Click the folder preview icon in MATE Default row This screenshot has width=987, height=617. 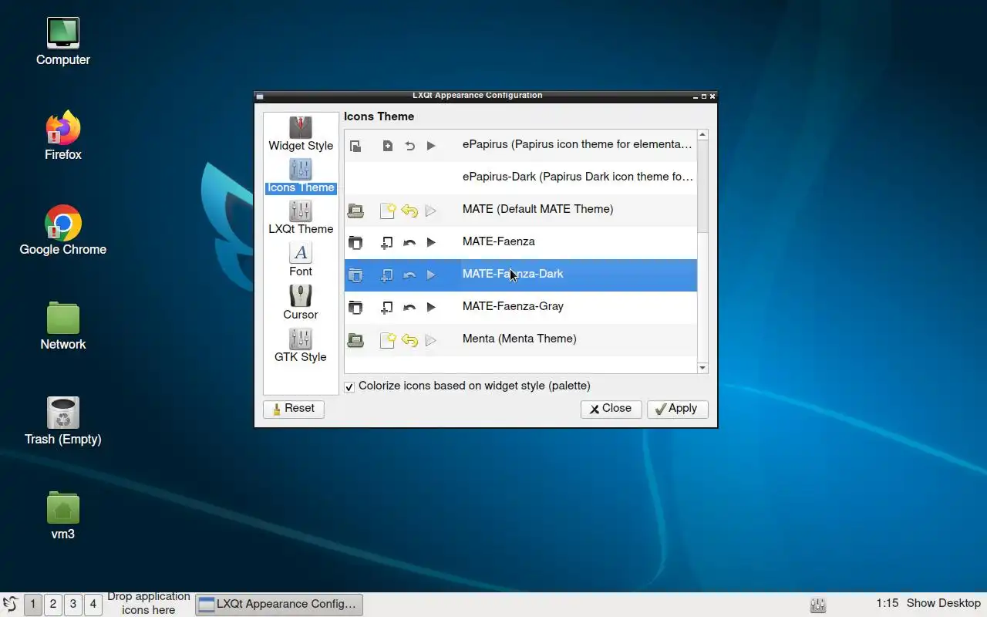[x=355, y=210]
